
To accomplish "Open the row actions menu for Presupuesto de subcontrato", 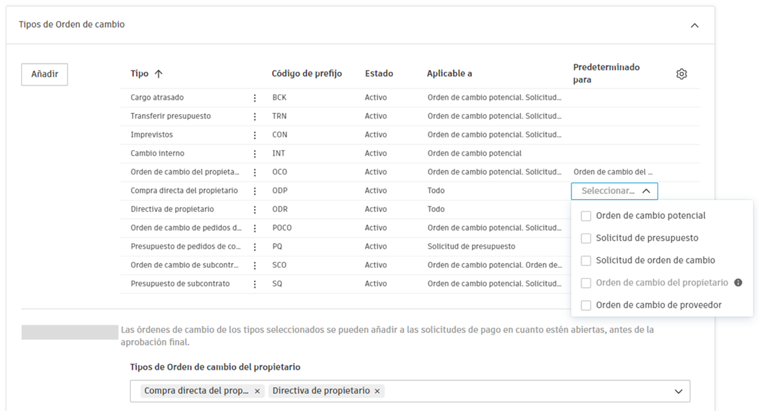I will click(x=254, y=284).
